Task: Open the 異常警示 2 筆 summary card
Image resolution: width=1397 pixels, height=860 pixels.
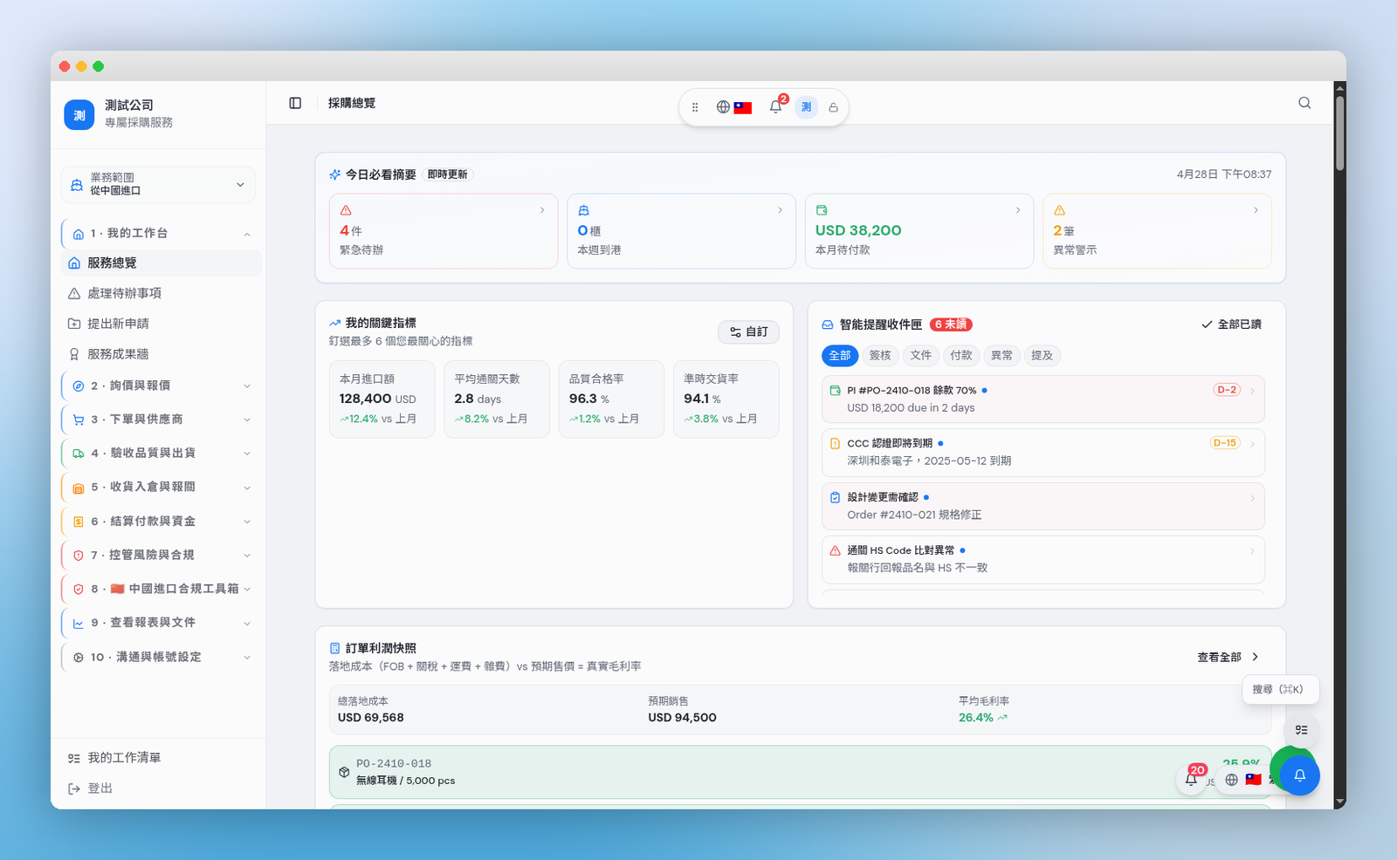Action: [1157, 231]
